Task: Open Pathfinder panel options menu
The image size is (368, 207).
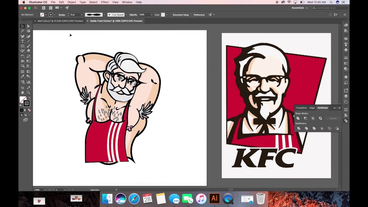Action: coord(339,108)
